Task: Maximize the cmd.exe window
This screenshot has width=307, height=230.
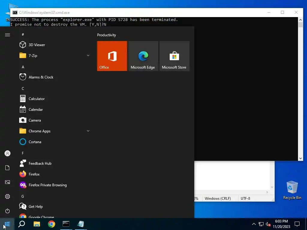Action: (x=282, y=12)
